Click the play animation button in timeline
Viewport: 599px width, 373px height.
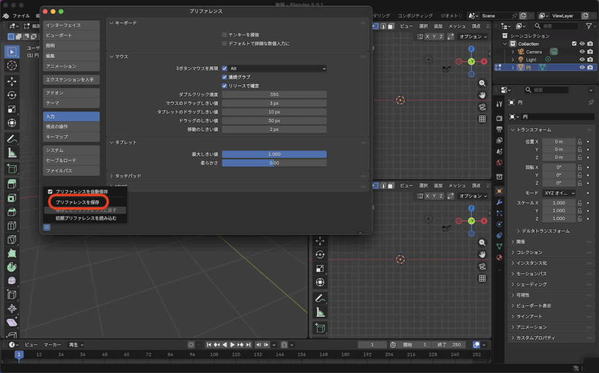coord(232,345)
